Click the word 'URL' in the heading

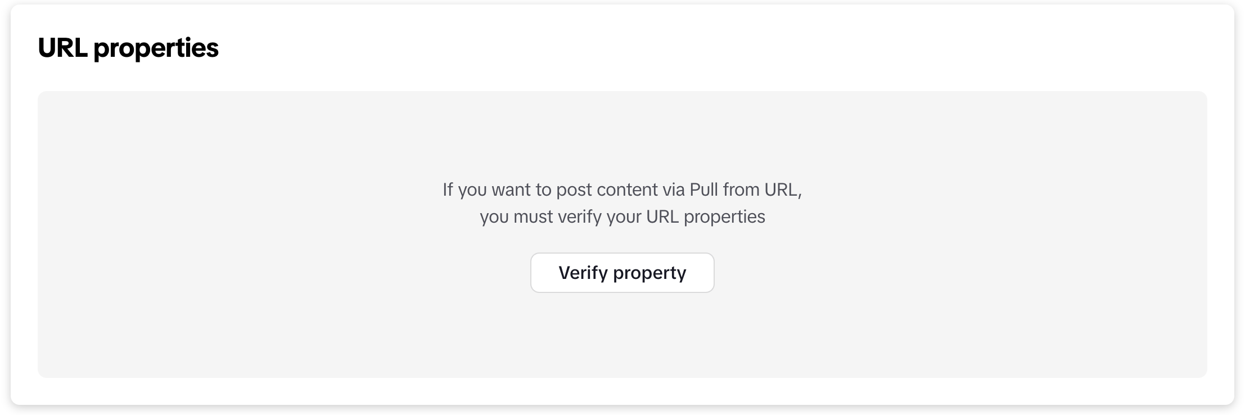(62, 48)
